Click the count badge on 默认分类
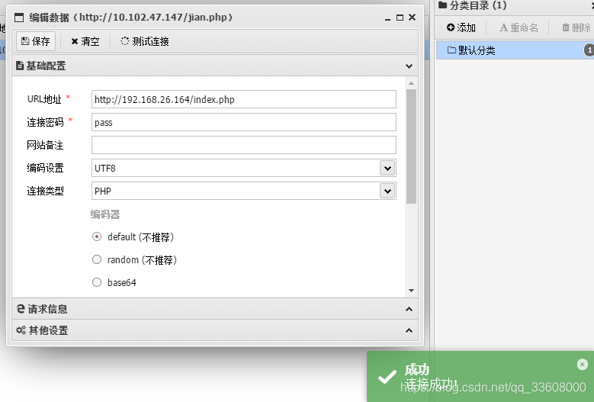This screenshot has height=402, width=594. tap(589, 50)
